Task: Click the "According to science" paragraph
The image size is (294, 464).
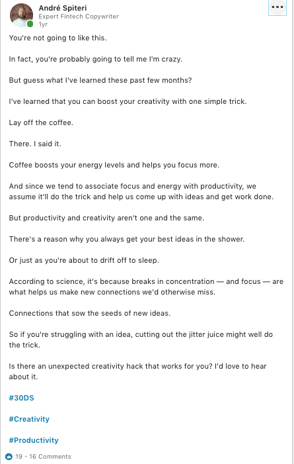Action: click(x=146, y=287)
